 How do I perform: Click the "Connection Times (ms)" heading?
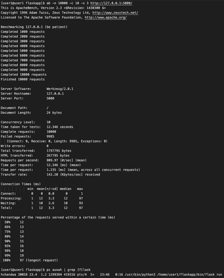tap(21, 184)
